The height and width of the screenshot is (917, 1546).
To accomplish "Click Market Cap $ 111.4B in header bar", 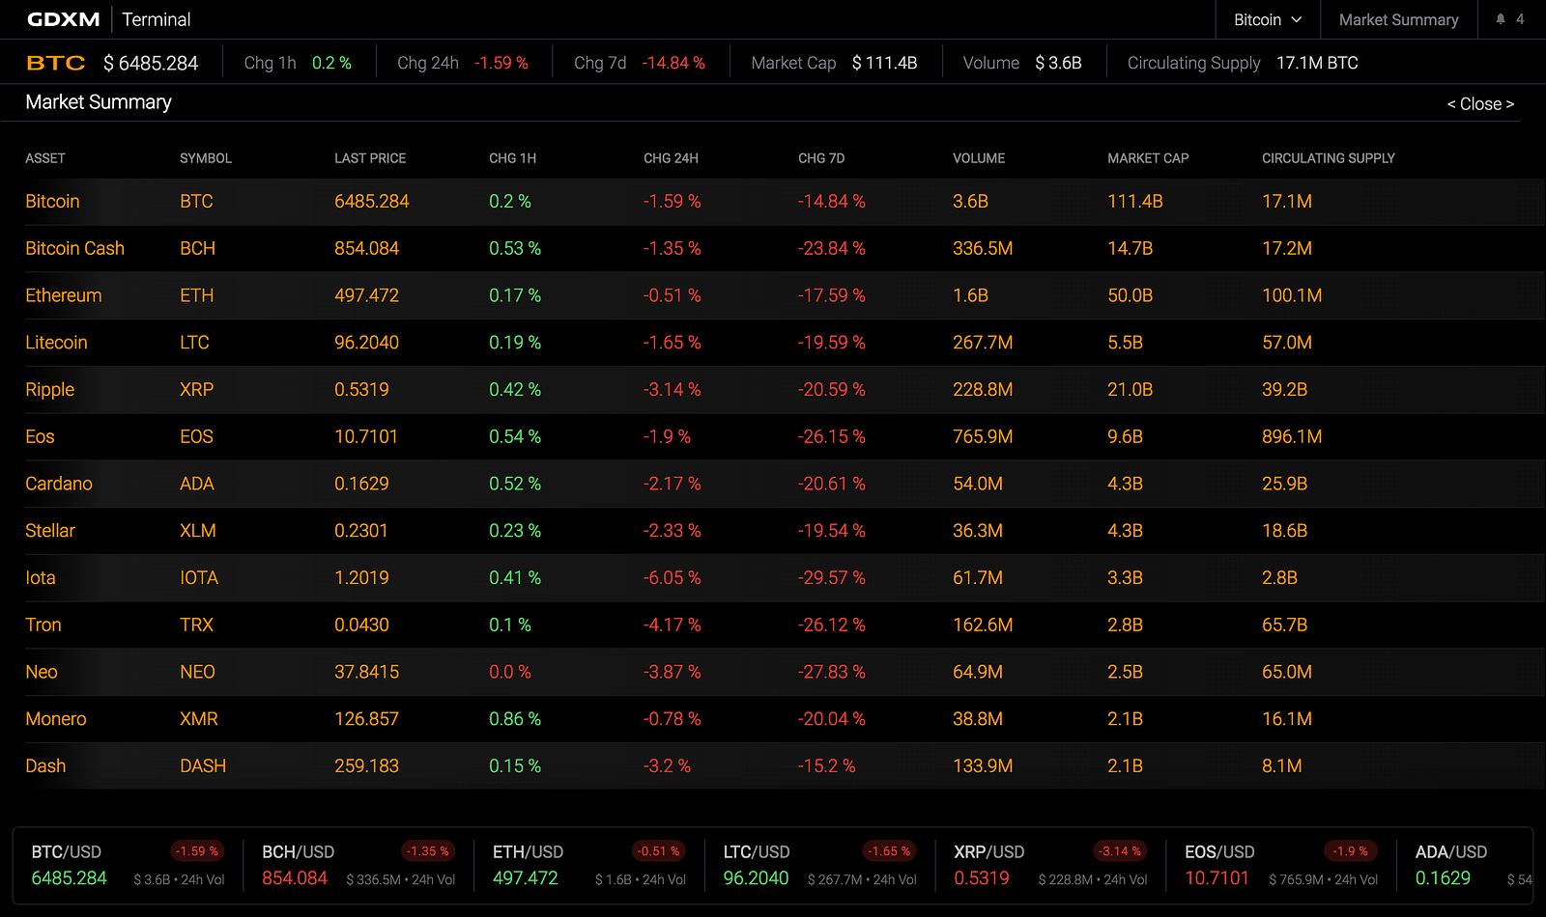I will 834,64.
